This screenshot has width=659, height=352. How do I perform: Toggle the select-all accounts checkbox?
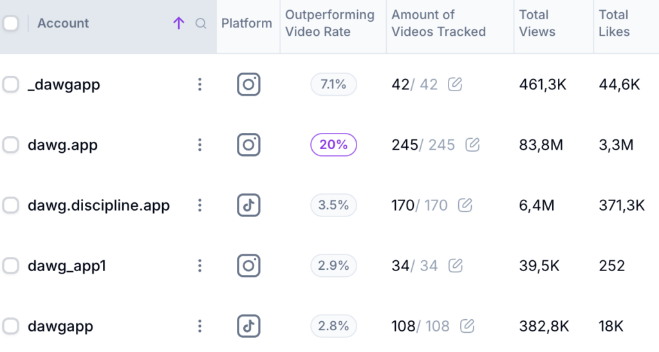[x=11, y=24]
